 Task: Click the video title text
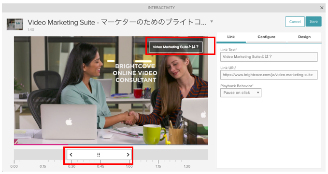point(117,22)
